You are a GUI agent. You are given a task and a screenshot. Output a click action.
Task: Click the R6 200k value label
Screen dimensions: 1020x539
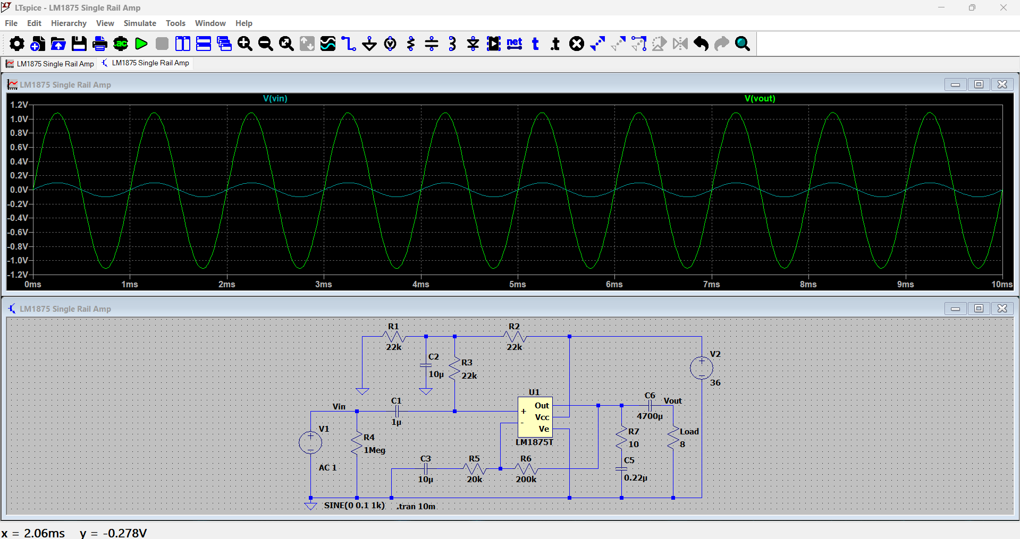click(526, 480)
